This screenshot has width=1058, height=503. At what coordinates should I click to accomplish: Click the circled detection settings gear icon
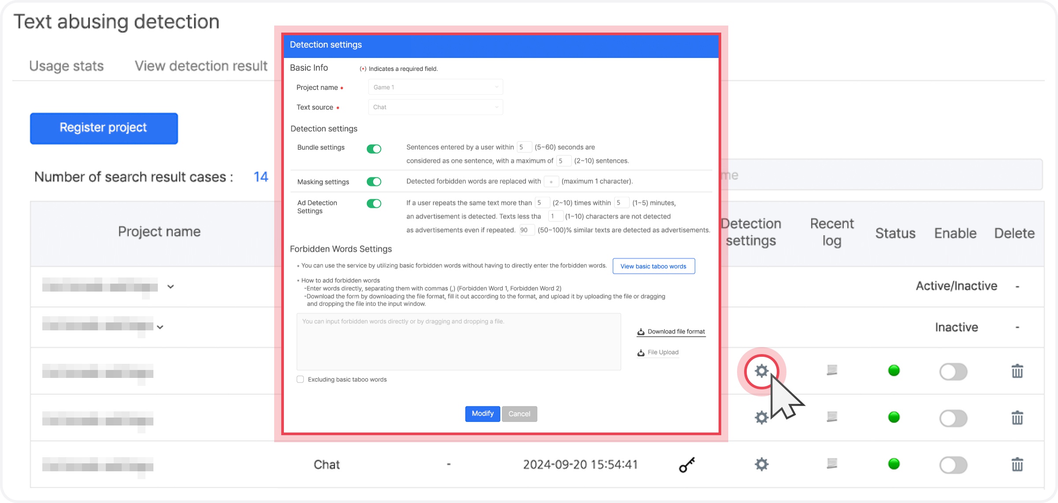(761, 371)
